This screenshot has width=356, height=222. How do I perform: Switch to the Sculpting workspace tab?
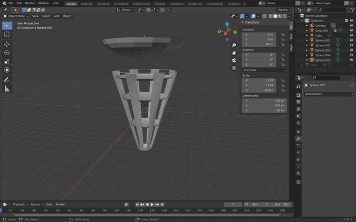pos(103,3)
